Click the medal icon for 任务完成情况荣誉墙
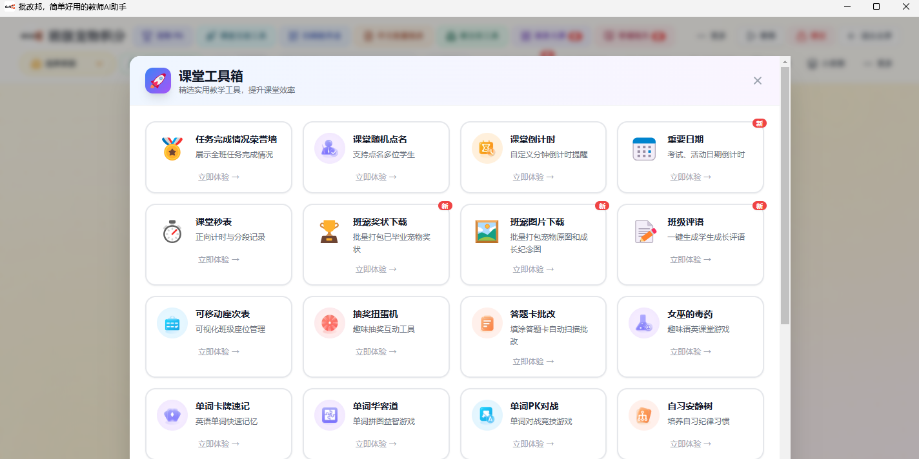This screenshot has height=459, width=919. tap(172, 148)
